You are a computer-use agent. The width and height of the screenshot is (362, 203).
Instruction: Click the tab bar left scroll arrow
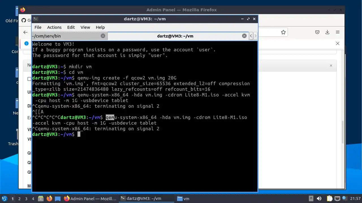point(251,36)
